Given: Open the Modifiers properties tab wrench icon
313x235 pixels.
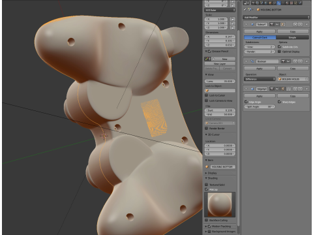Looking at the screenshot, I should click(278, 3).
